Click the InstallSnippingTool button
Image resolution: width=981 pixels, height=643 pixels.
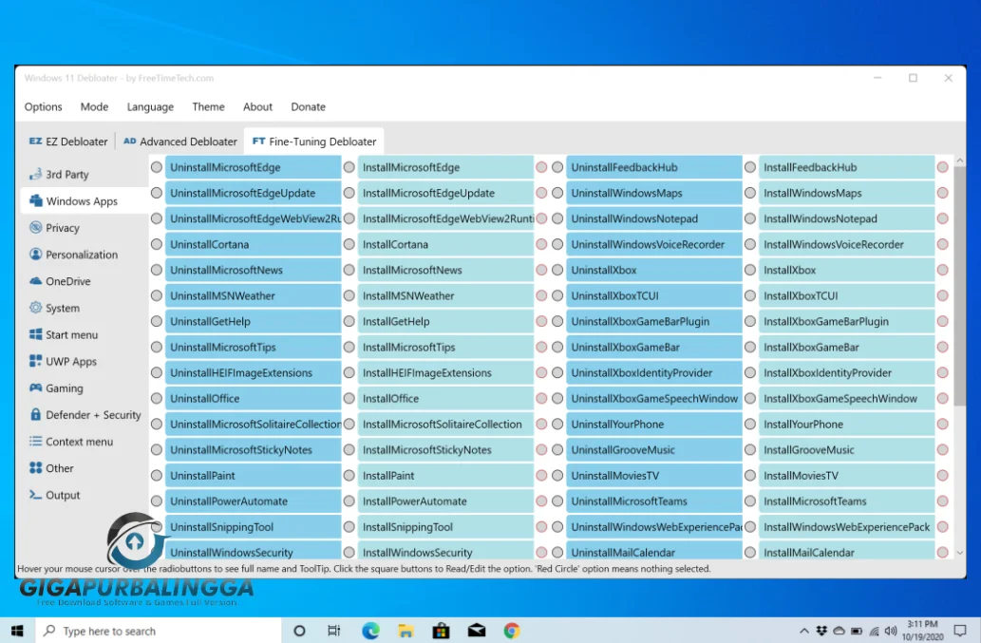pyautogui.click(x=445, y=526)
